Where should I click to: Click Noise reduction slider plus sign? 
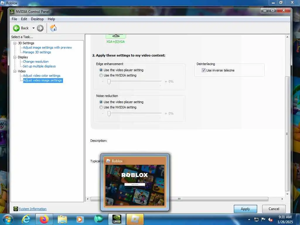click(166, 113)
